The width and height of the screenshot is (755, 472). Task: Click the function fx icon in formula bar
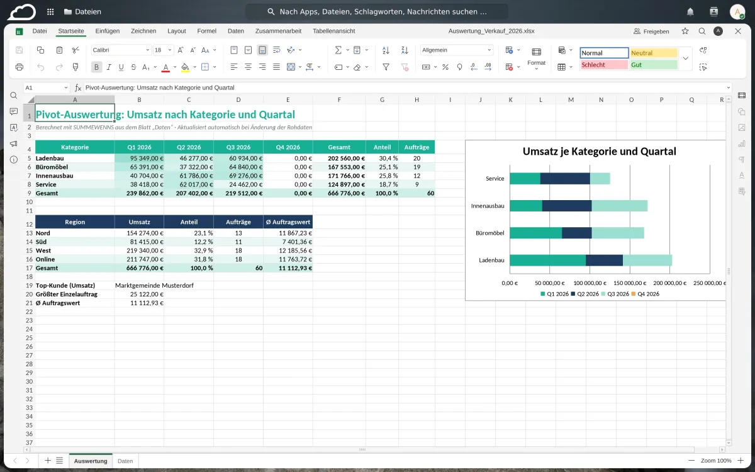point(78,88)
